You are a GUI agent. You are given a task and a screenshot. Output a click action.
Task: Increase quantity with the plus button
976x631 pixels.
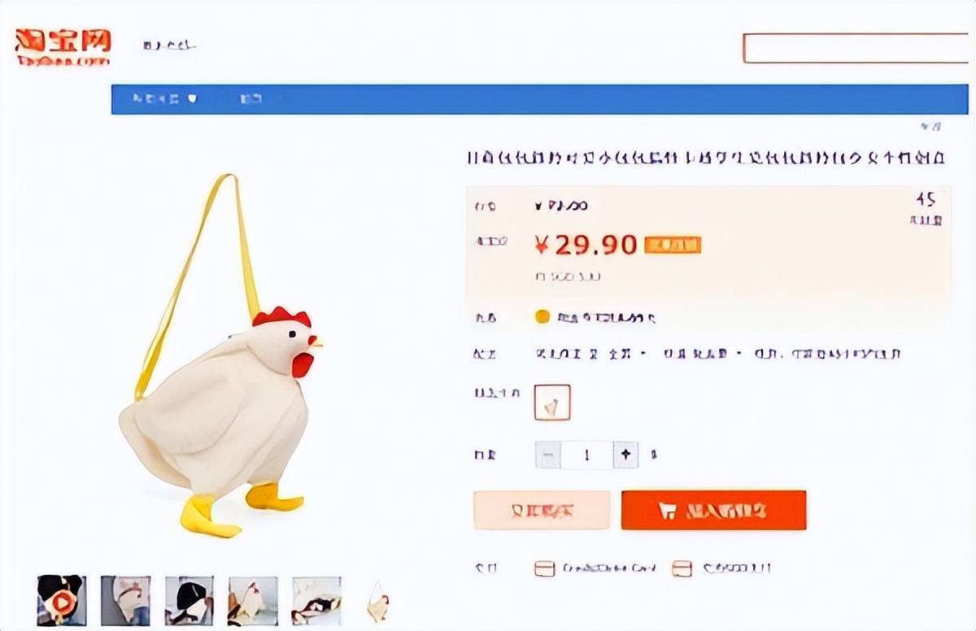(625, 455)
